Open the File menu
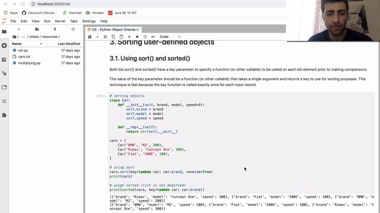380x213 pixels. [x=13, y=21]
